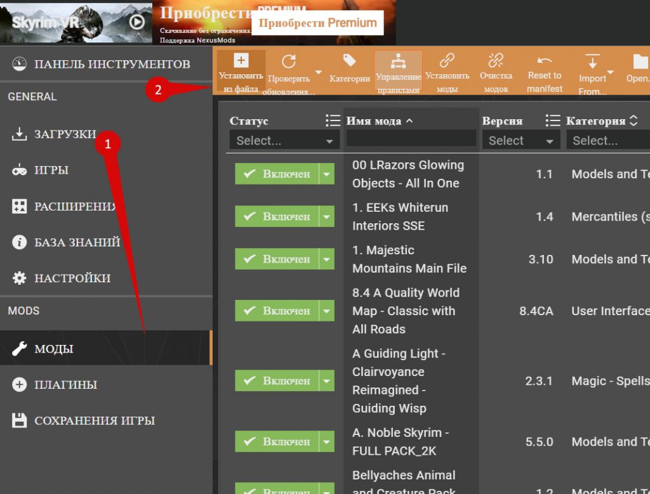Expand status dropdown arrow for EEKs Whiterun Interiors
650x494 pixels.
tap(326, 216)
